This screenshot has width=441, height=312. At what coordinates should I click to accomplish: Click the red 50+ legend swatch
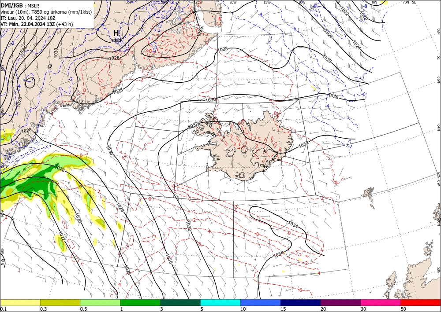[x=421, y=302]
